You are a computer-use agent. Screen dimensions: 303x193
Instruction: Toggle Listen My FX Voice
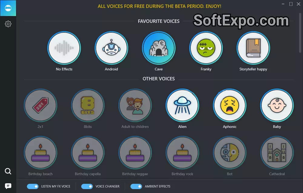pyautogui.click(x=32, y=186)
